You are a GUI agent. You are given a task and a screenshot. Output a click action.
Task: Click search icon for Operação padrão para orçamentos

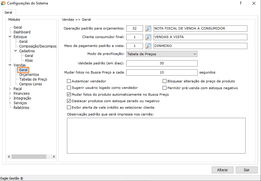coord(148,29)
